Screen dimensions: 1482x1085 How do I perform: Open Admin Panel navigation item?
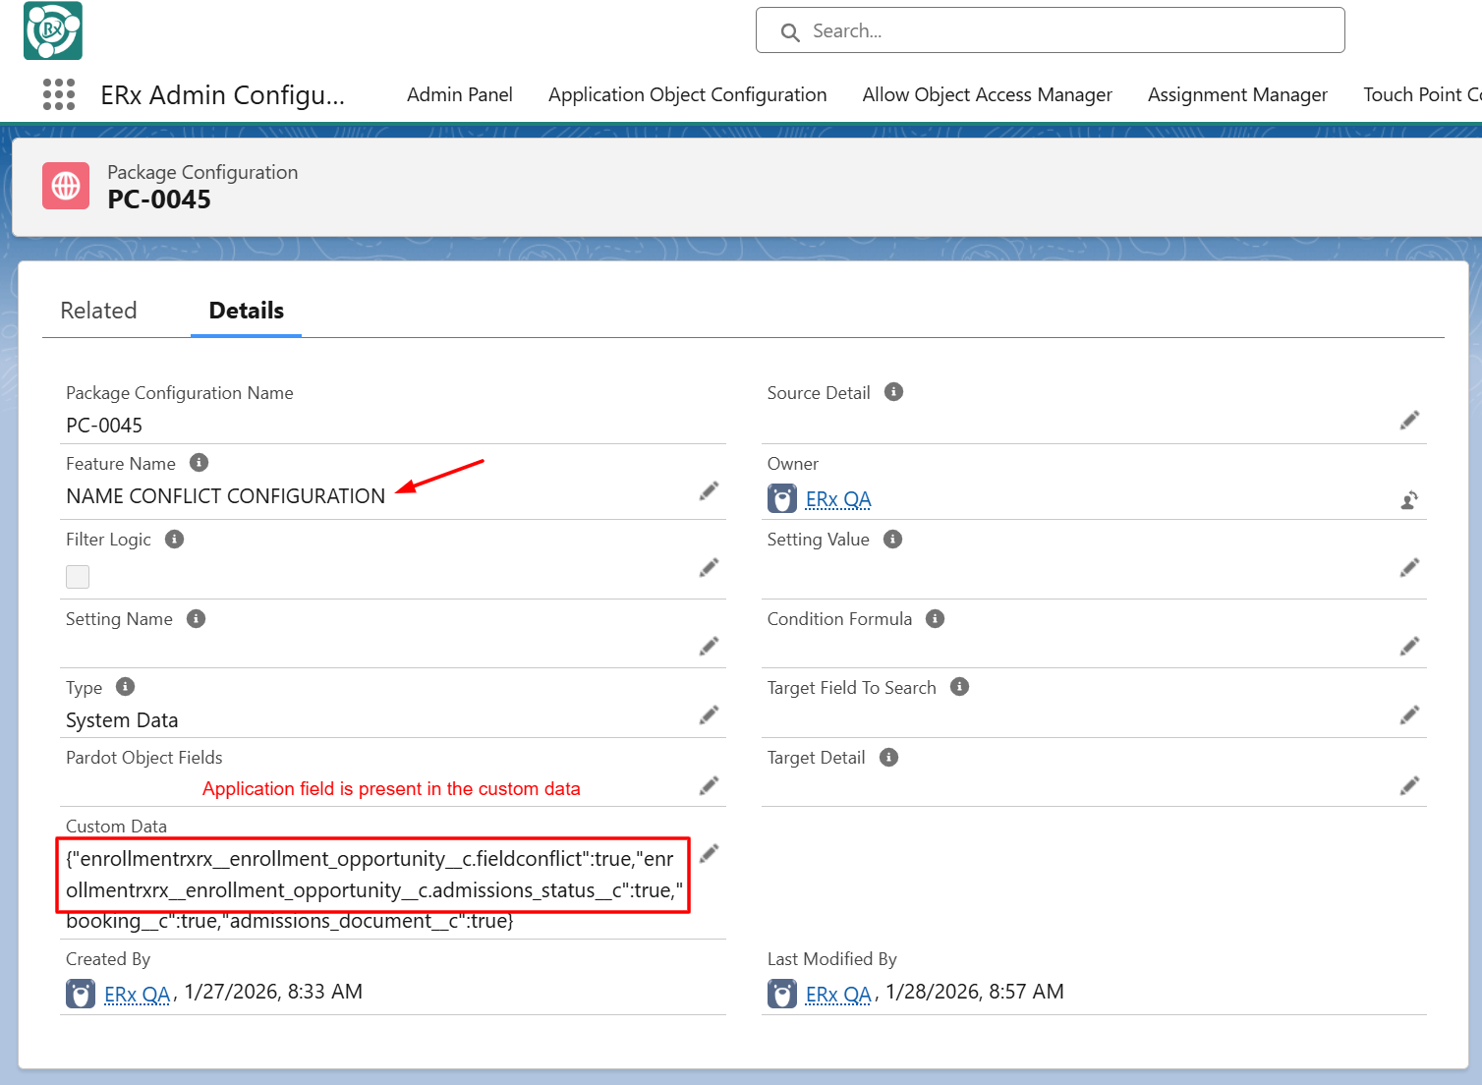[x=460, y=95]
